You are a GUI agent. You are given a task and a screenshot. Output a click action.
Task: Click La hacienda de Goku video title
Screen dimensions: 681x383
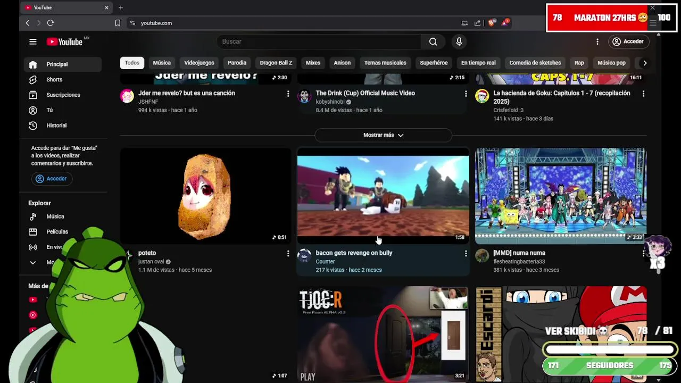562,97
